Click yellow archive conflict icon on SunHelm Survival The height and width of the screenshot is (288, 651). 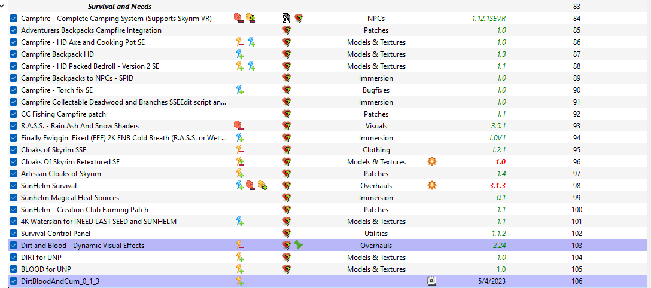tap(263, 186)
